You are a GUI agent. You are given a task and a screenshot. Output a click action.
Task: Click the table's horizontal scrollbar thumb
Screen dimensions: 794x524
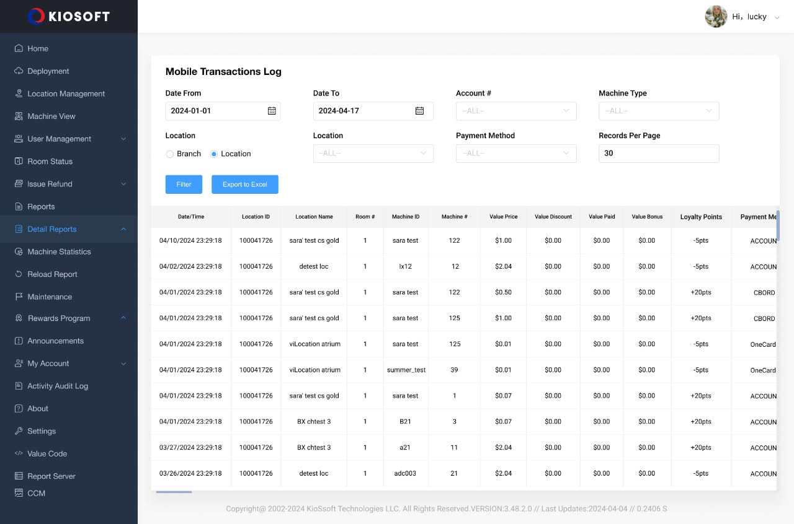click(x=174, y=492)
